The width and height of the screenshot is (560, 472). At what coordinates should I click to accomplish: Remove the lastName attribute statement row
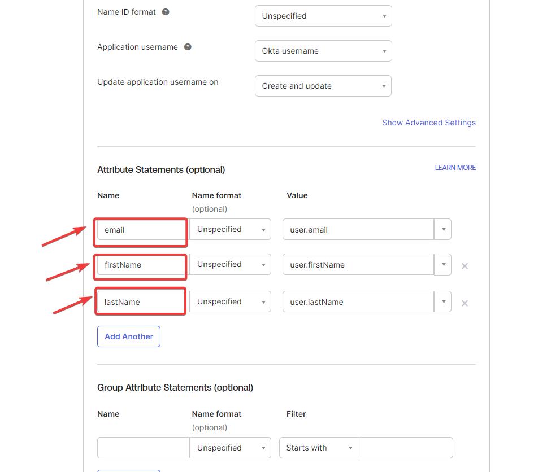pyautogui.click(x=465, y=303)
